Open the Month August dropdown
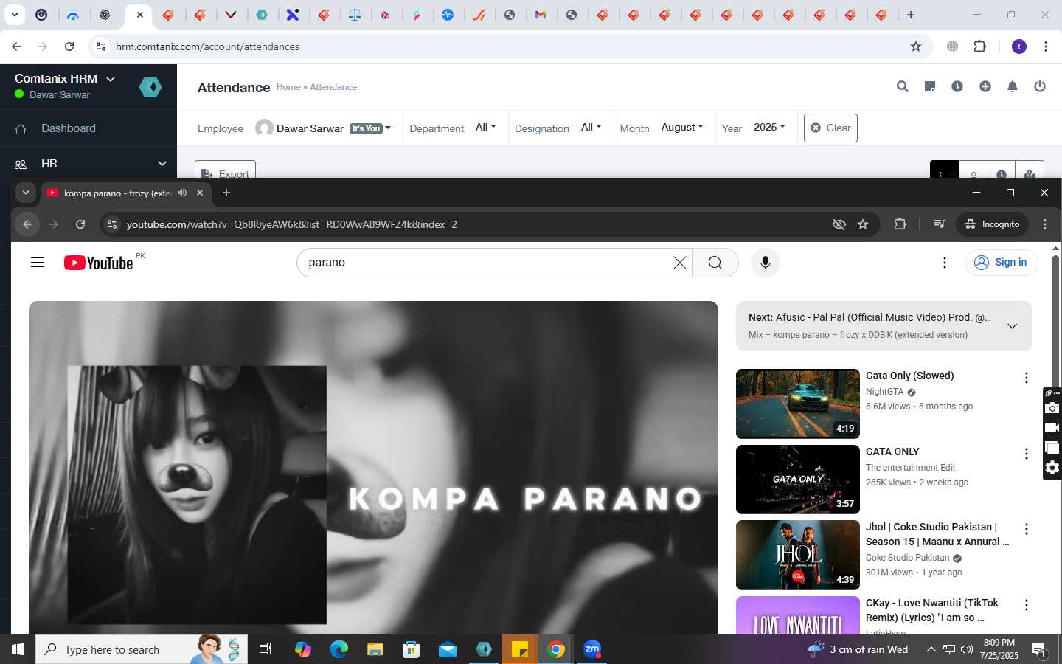This screenshot has height=664, width=1062. [x=682, y=127]
